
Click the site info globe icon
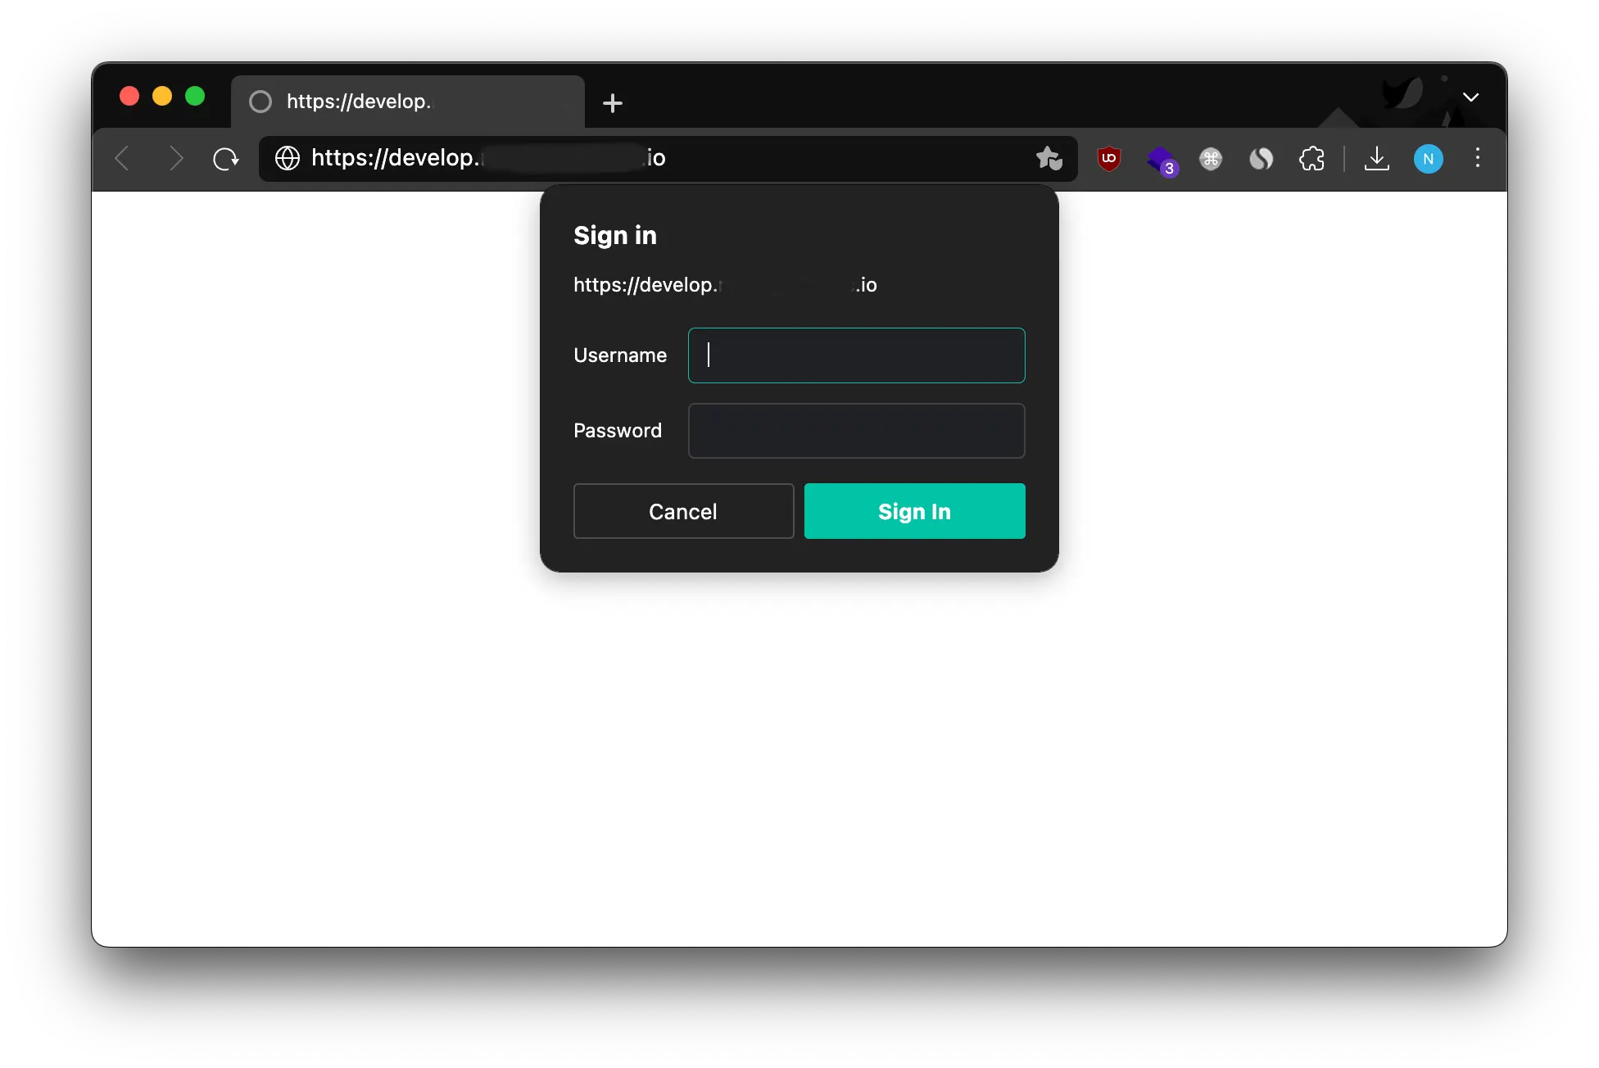tap(288, 158)
